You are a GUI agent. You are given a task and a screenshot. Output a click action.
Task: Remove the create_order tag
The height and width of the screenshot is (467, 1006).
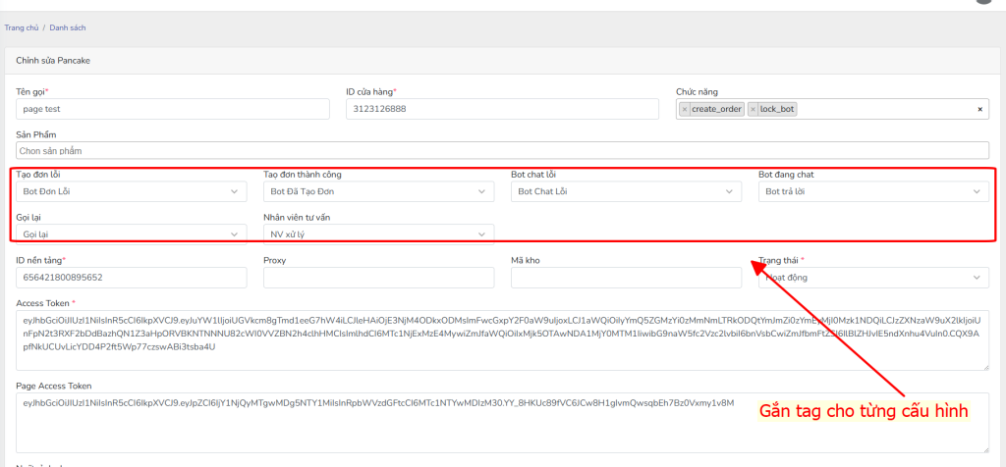685,109
